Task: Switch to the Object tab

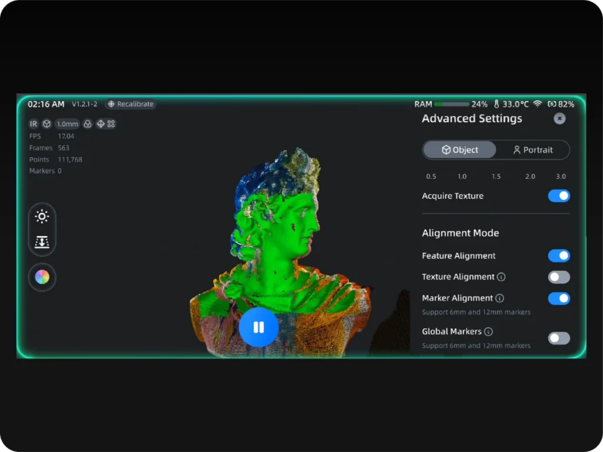Action: [459, 150]
